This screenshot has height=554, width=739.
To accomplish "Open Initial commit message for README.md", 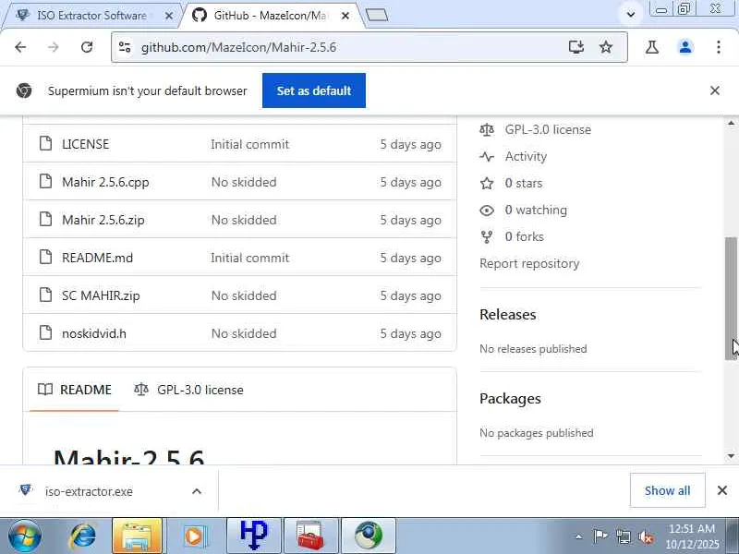I will [249, 258].
